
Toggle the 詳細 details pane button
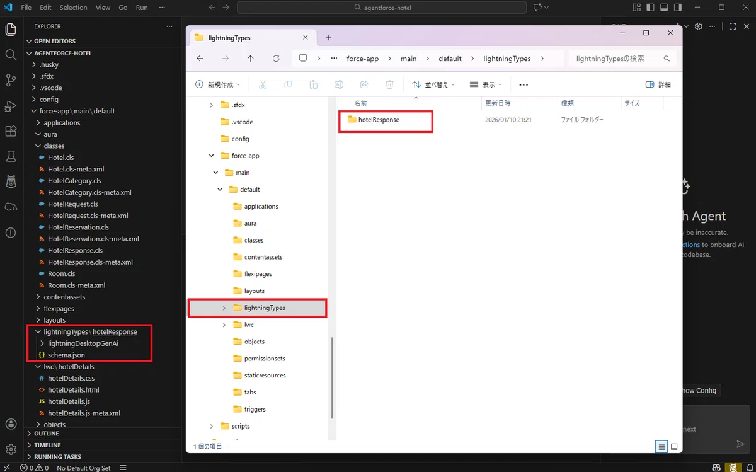tap(658, 84)
